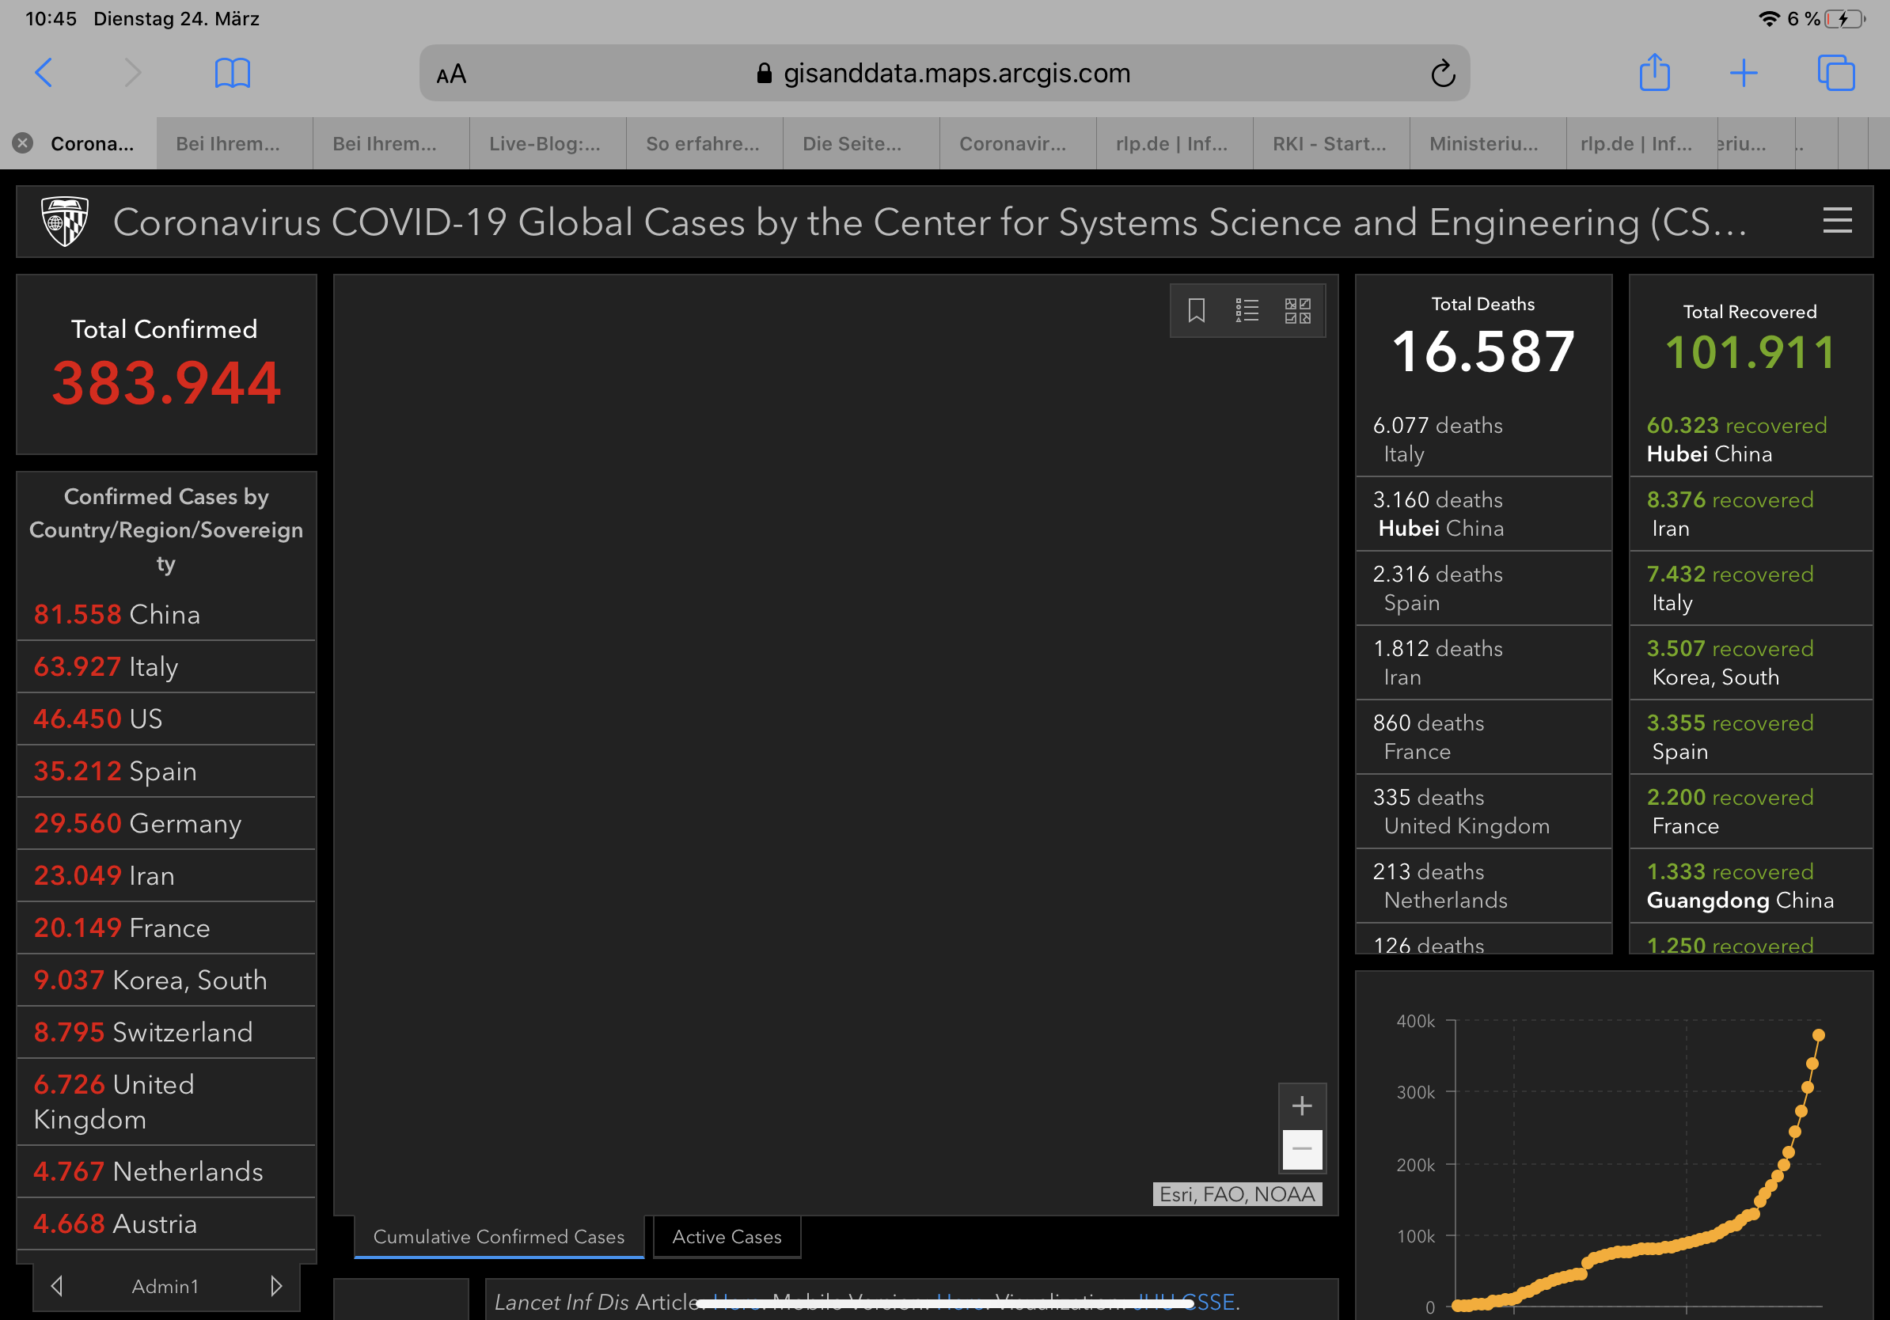Open Safari bookmarks book icon
Viewport: 1890px width, 1320px height.
pos(232,74)
